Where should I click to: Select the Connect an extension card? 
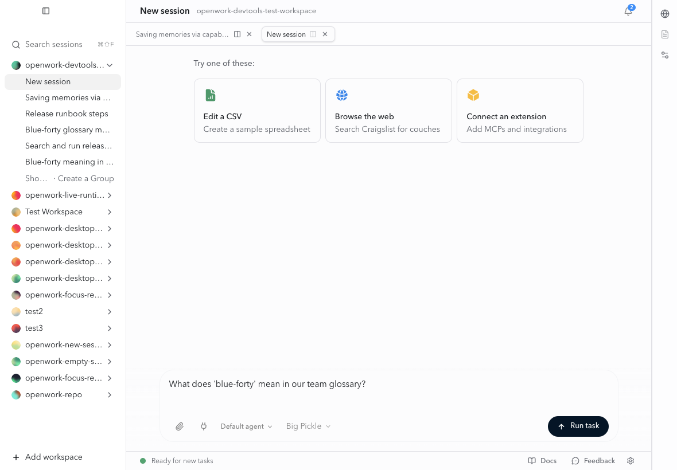point(520,111)
